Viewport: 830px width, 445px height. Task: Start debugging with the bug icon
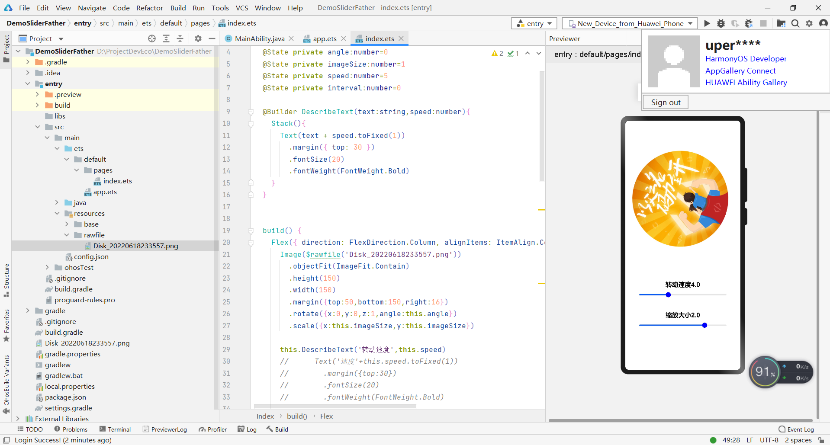721,23
